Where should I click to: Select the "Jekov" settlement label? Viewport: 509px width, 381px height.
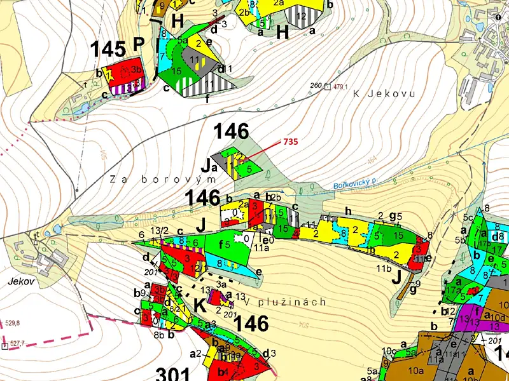coord(21,281)
